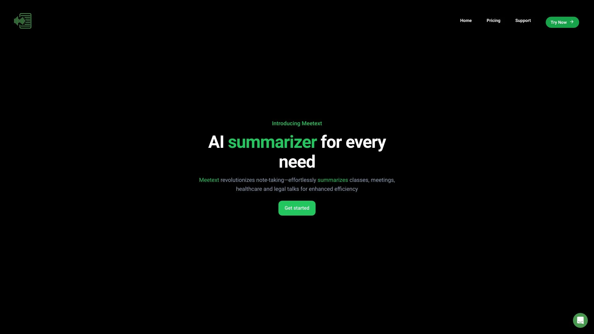The image size is (594, 334).
Task: Click the Meetext logo icon top left
Action: 23,20
